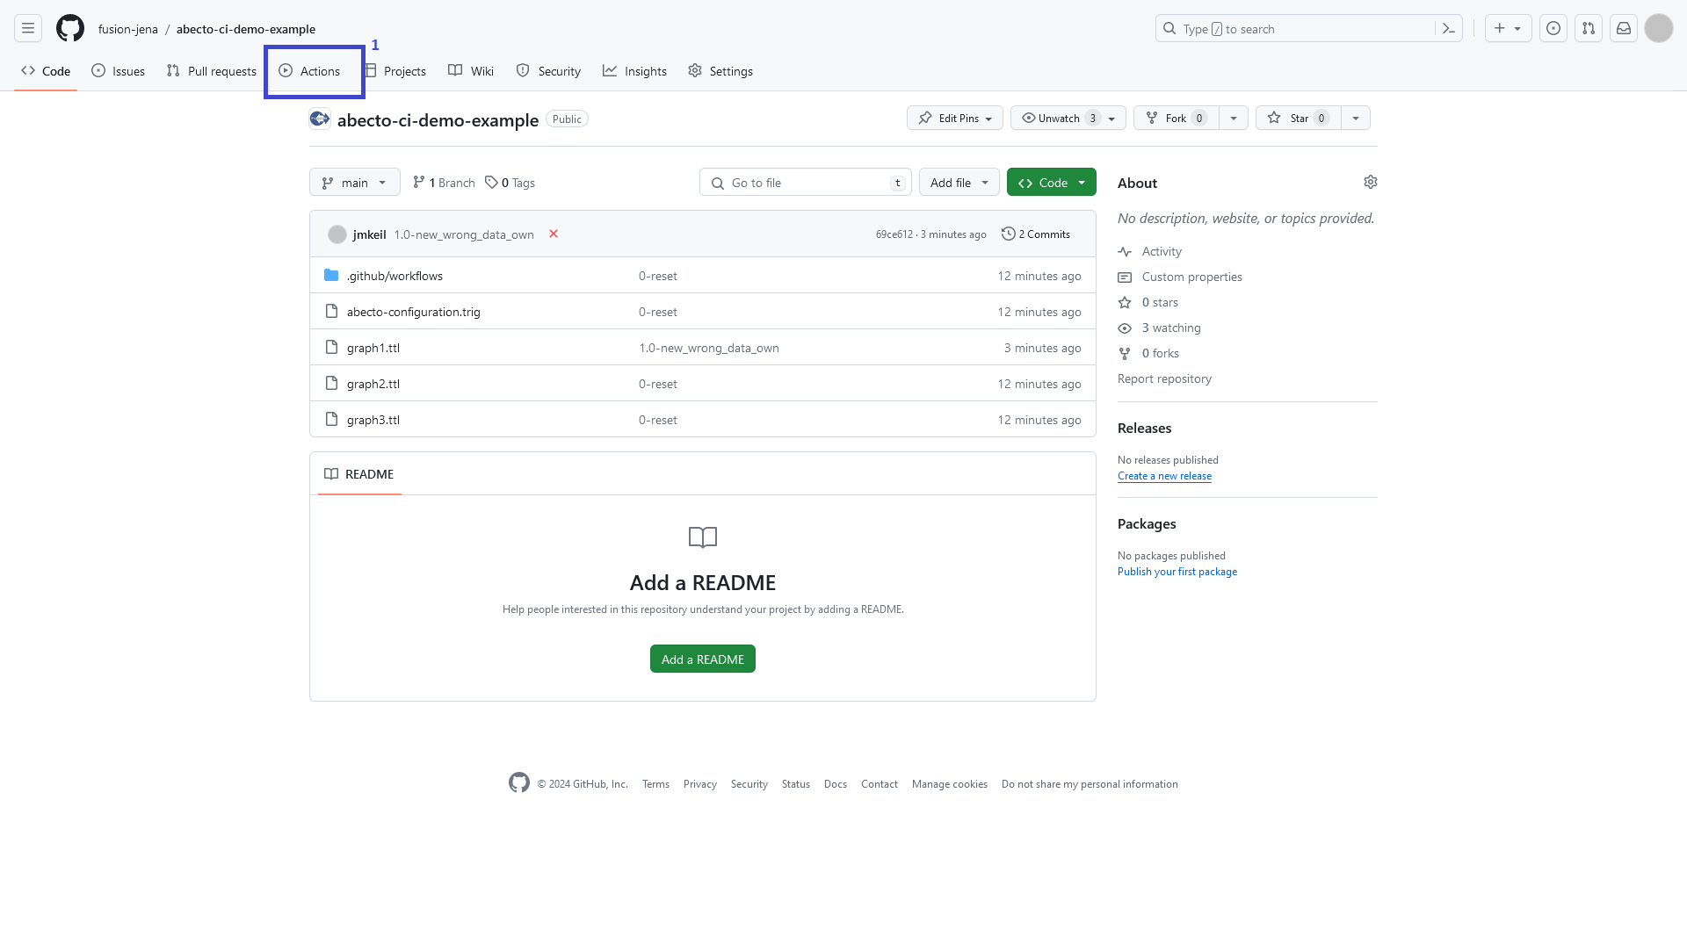Viewport: 1687px width, 944px height.
Task: Click the Releases heading link
Action: 1144,428
